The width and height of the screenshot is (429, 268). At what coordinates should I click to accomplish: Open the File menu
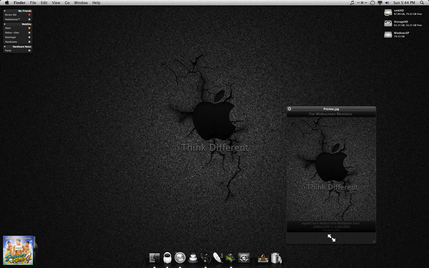coord(33,3)
